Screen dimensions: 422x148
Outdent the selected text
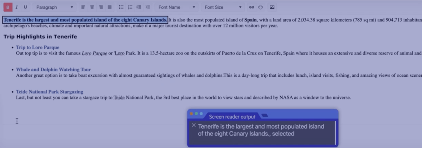[x=148, y=7]
